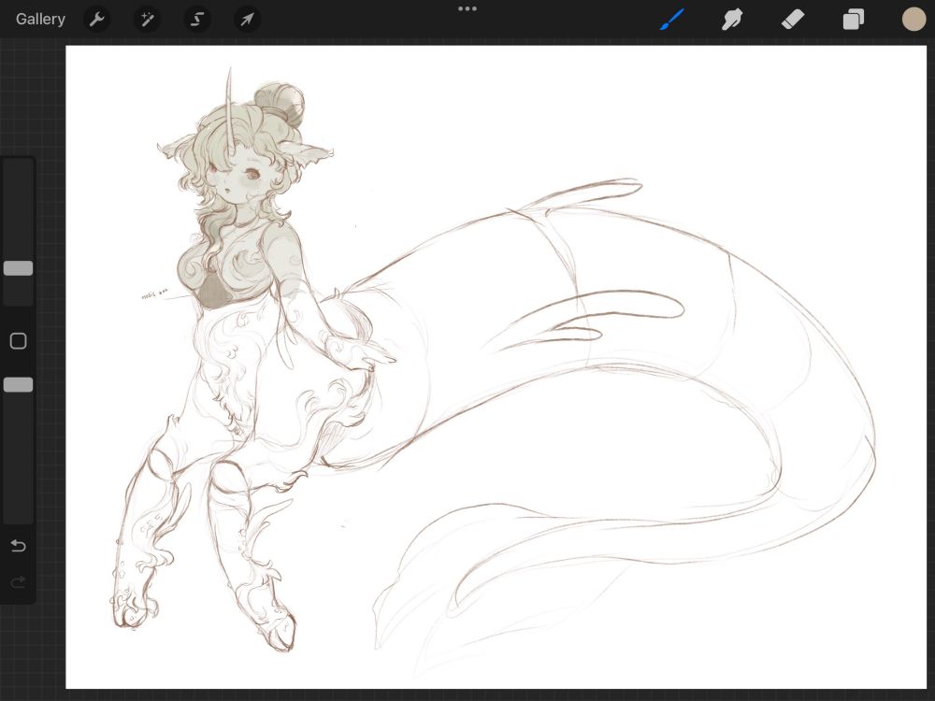935x701 pixels.
Task: Open Smudge brush settings
Action: click(x=732, y=19)
